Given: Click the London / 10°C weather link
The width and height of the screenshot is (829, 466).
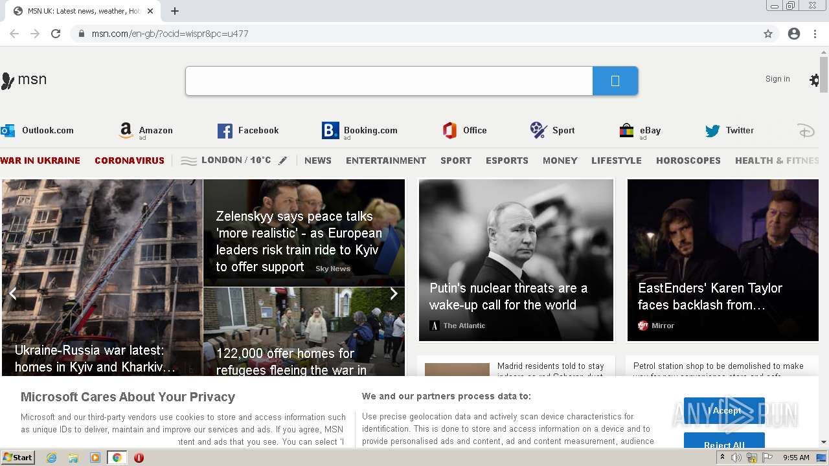Looking at the screenshot, I should 236,161.
